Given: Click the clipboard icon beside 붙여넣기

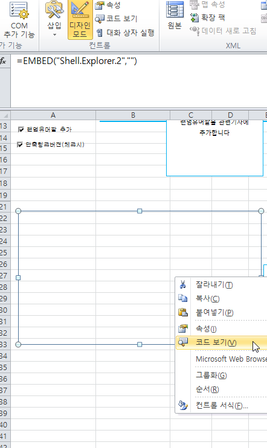Looking at the screenshot, I should tap(183, 312).
